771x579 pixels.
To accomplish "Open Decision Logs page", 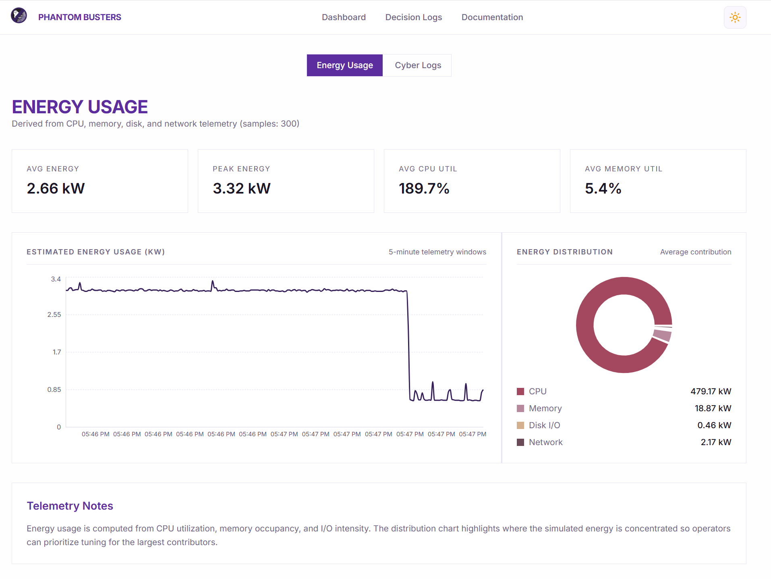I will point(413,17).
